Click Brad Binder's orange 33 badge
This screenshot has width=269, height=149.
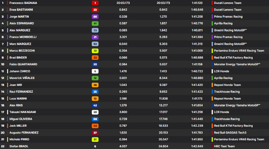[x=95, y=58]
